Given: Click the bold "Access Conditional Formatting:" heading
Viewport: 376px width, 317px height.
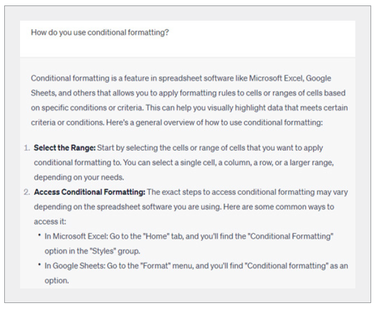Looking at the screenshot, I should click(89, 192).
